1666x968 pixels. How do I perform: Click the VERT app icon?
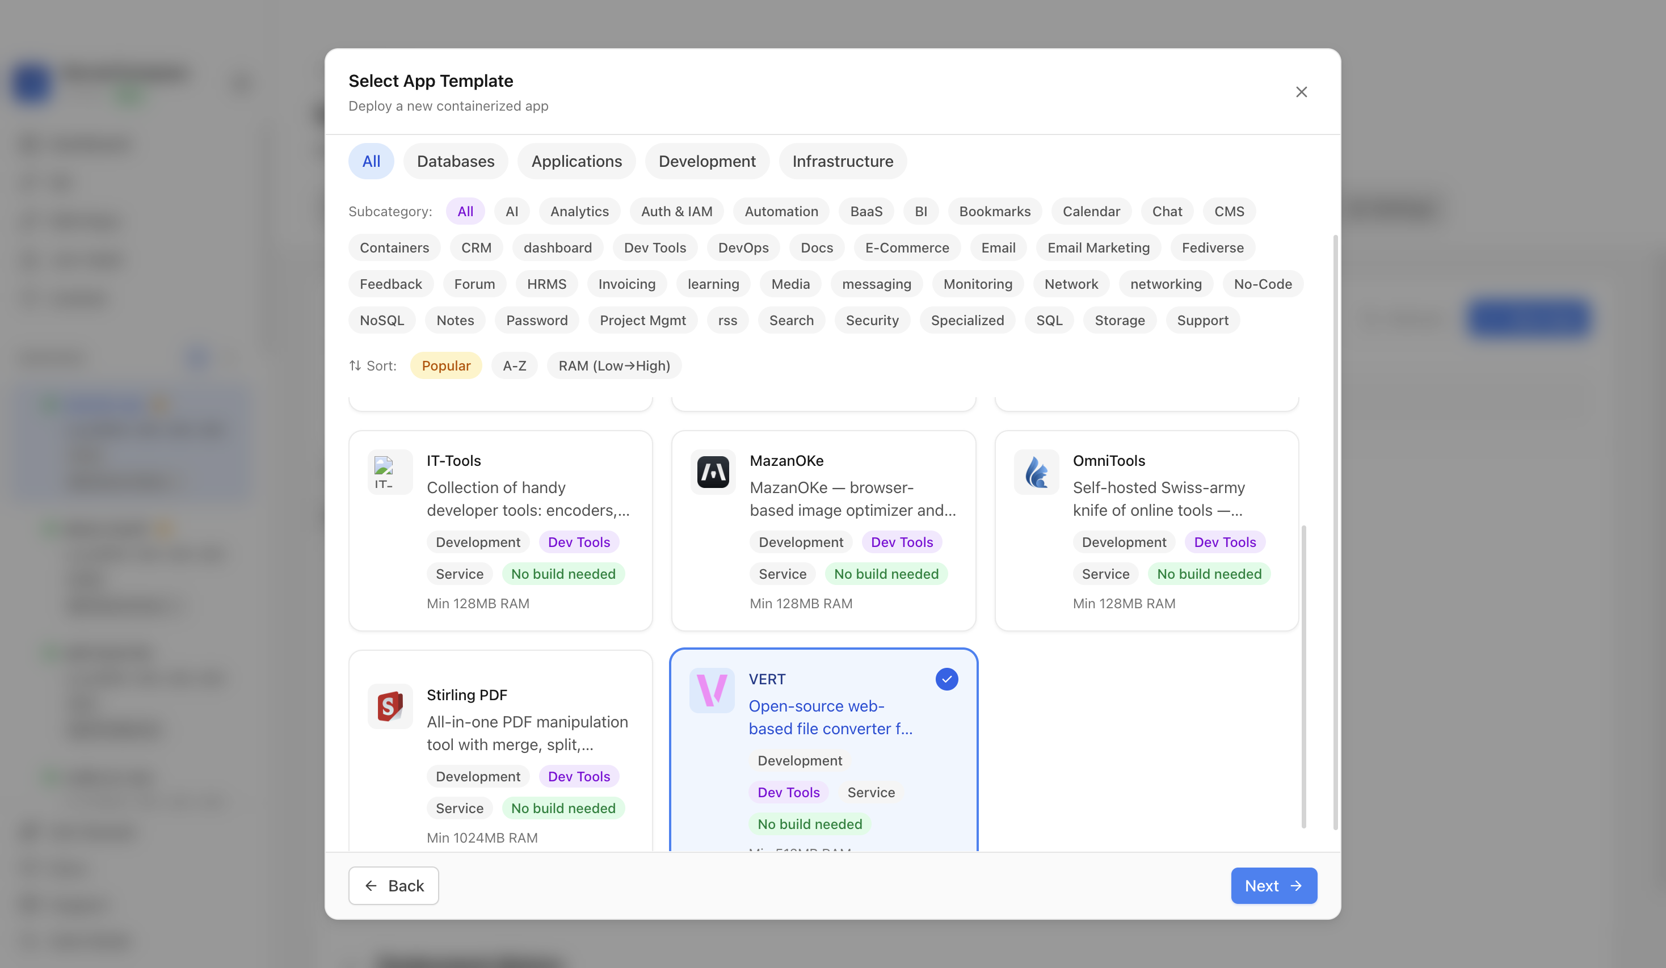click(712, 691)
